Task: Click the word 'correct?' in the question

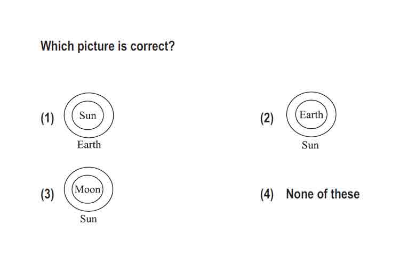Action: click(153, 46)
